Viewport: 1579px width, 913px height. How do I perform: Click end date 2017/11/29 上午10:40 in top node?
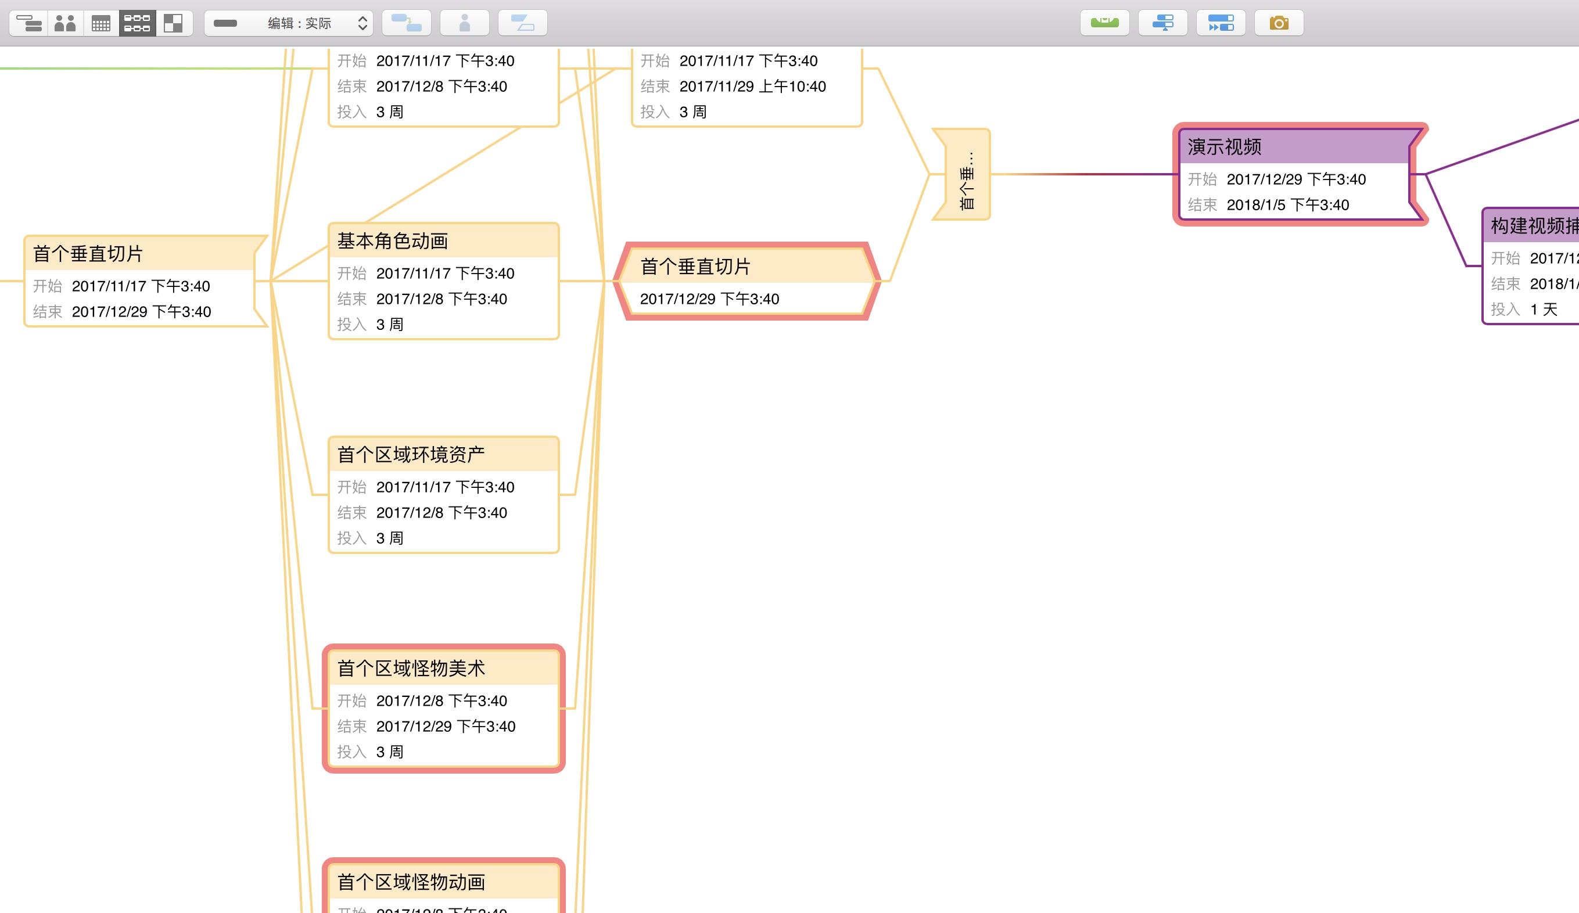point(752,87)
